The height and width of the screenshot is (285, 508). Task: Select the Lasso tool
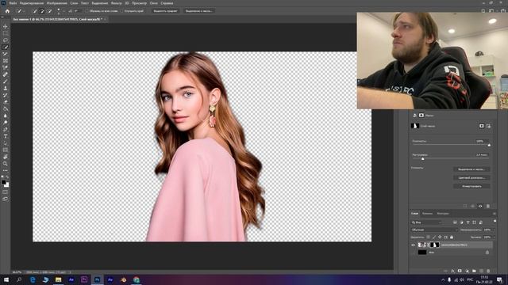pyautogui.click(x=6, y=40)
